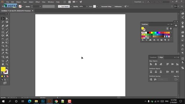Viewport: 185px width, 104px height.
Task: Select the Artboard tool
Action: [3, 61]
